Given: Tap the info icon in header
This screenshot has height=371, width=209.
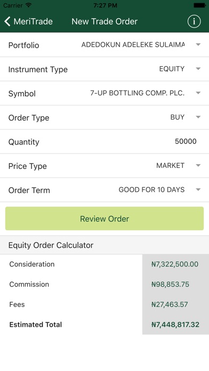Looking at the screenshot, I should [194, 21].
